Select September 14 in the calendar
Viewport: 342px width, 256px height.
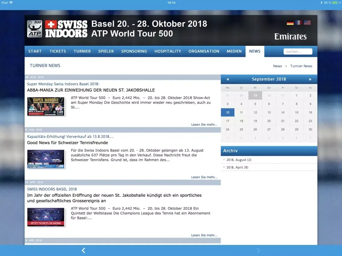point(283,112)
